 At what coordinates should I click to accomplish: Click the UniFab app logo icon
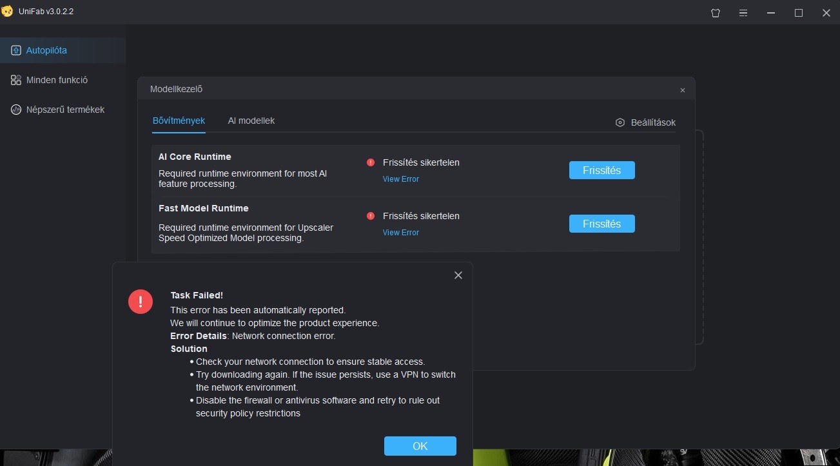(7, 12)
